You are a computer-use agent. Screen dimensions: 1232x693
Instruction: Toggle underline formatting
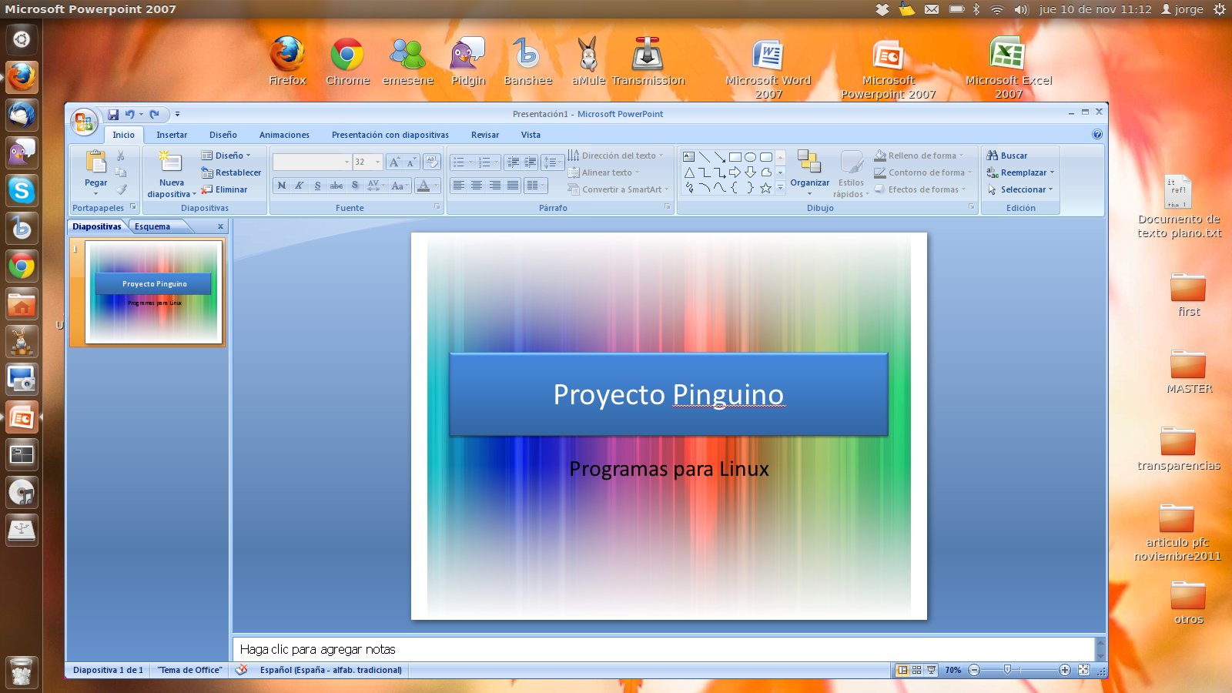[x=317, y=185]
